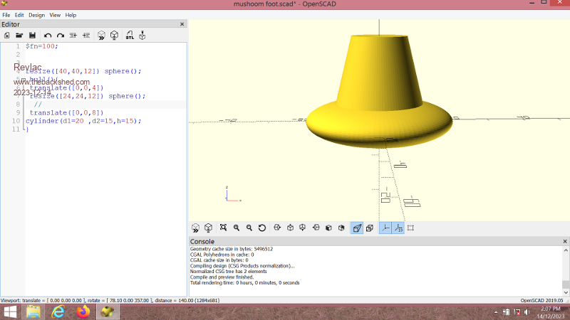Viewport: 570px width, 320px height.
Task: Run Preview from the editor toolbar
Action: 101,35
